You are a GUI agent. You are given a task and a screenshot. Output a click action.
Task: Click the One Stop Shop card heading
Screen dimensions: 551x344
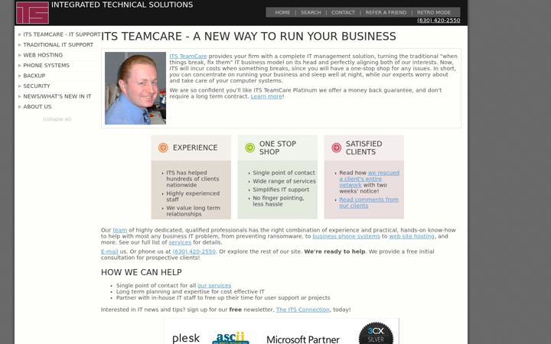pyautogui.click(x=278, y=148)
